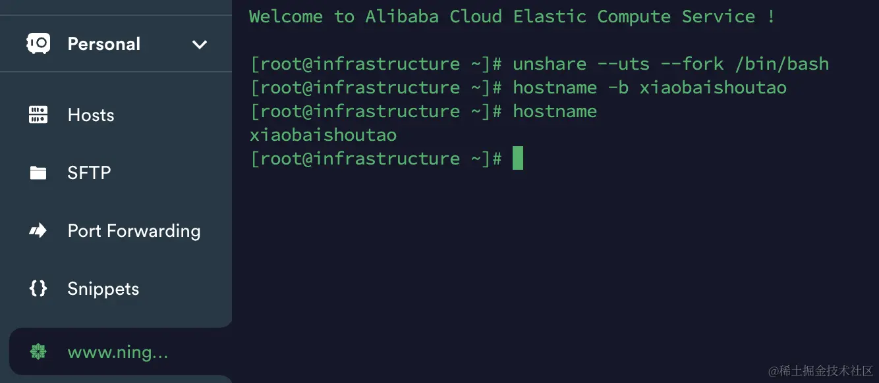Click the Port Forwarding arrow icon

[38, 231]
